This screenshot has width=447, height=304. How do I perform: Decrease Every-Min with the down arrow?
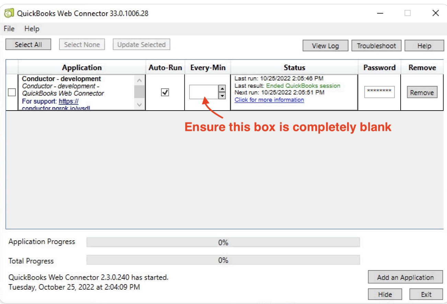(222, 96)
